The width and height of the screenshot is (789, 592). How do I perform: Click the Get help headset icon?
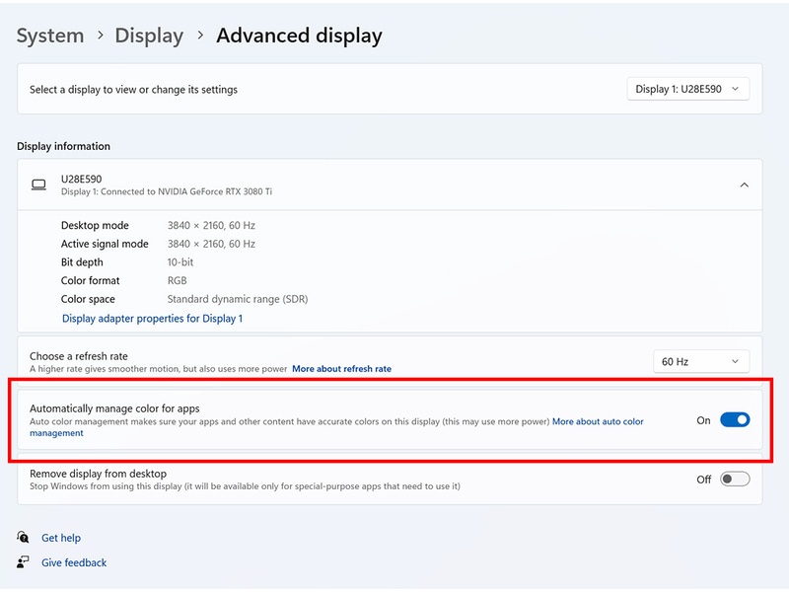[23, 538]
